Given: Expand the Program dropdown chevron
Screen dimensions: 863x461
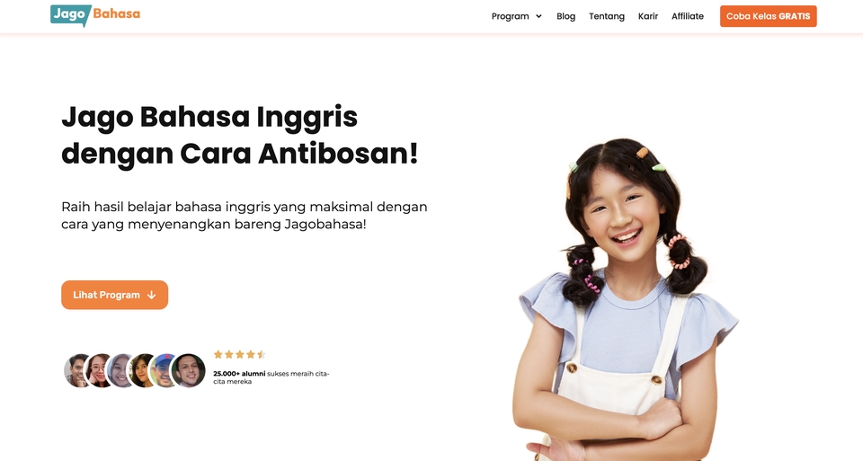Looking at the screenshot, I should 538,16.
